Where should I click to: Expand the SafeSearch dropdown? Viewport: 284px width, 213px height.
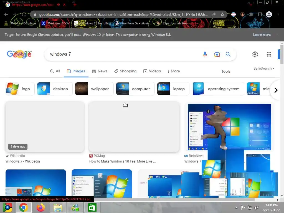264,68
